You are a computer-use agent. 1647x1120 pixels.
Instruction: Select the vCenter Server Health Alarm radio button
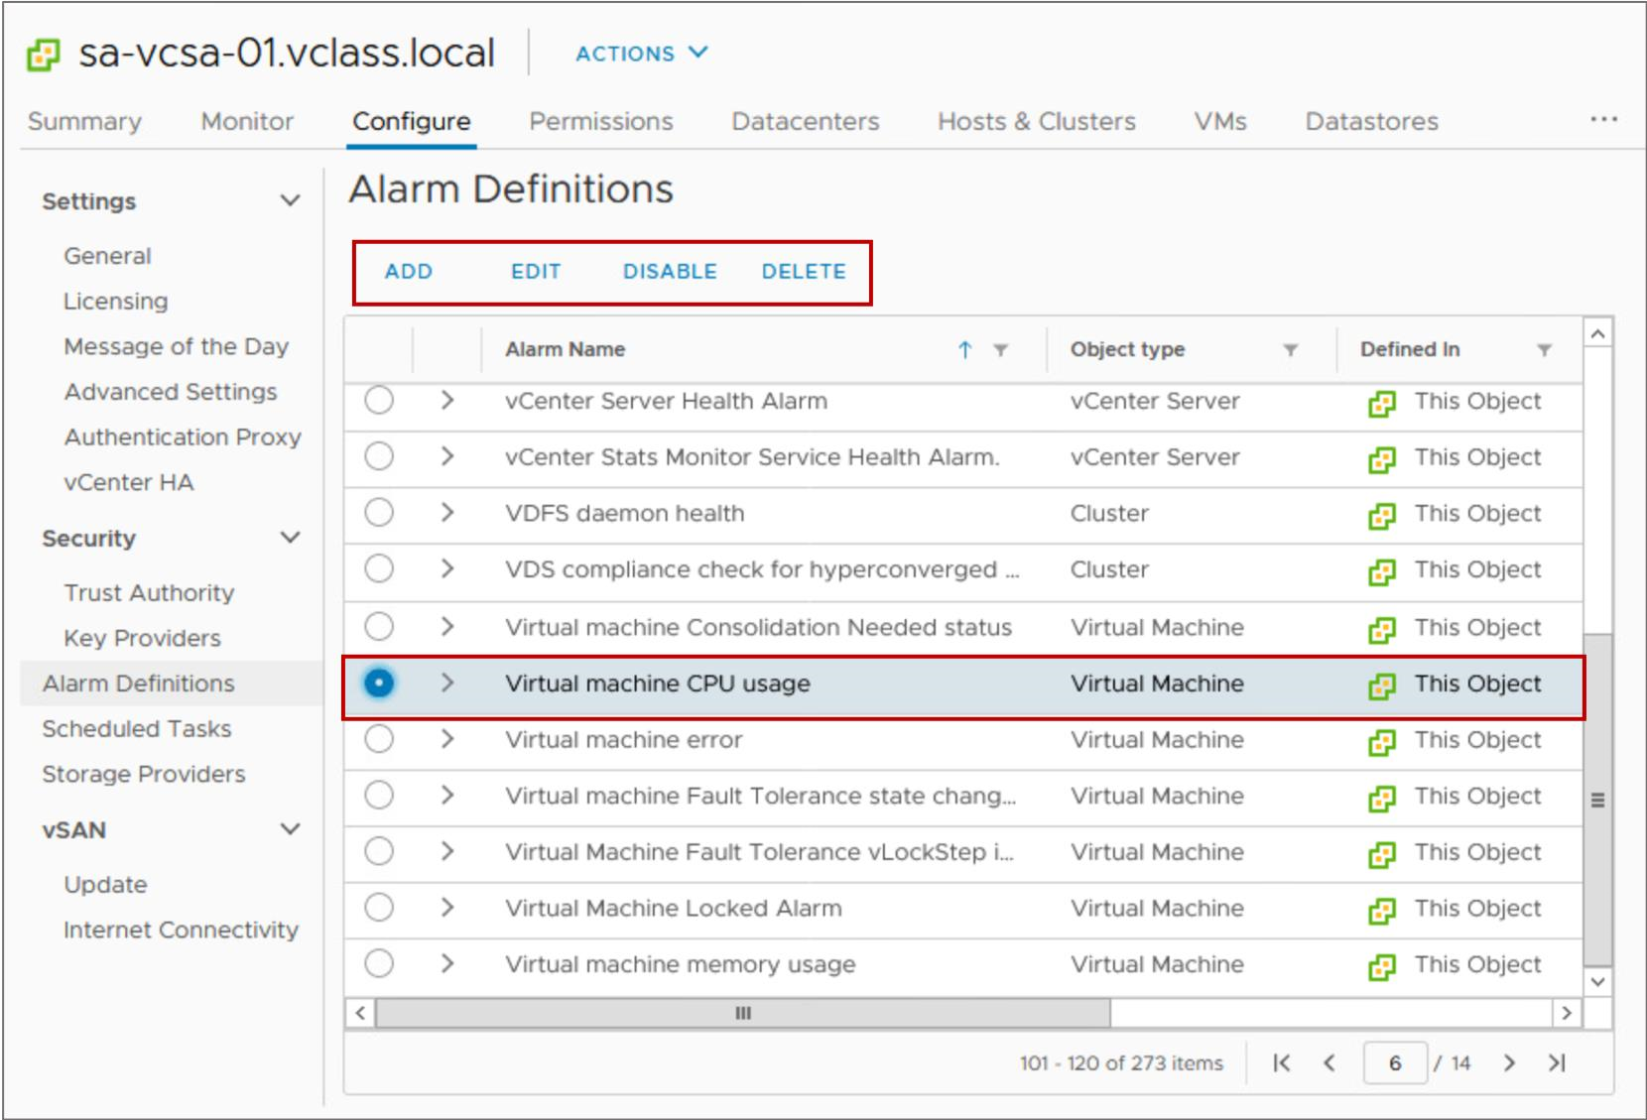[379, 401]
